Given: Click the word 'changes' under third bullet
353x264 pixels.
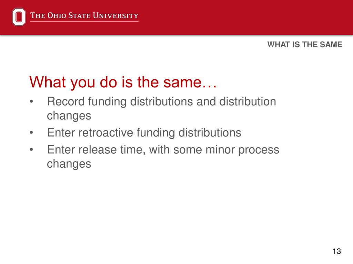Looking at the screenshot, I should pyautogui.click(x=69, y=164).
